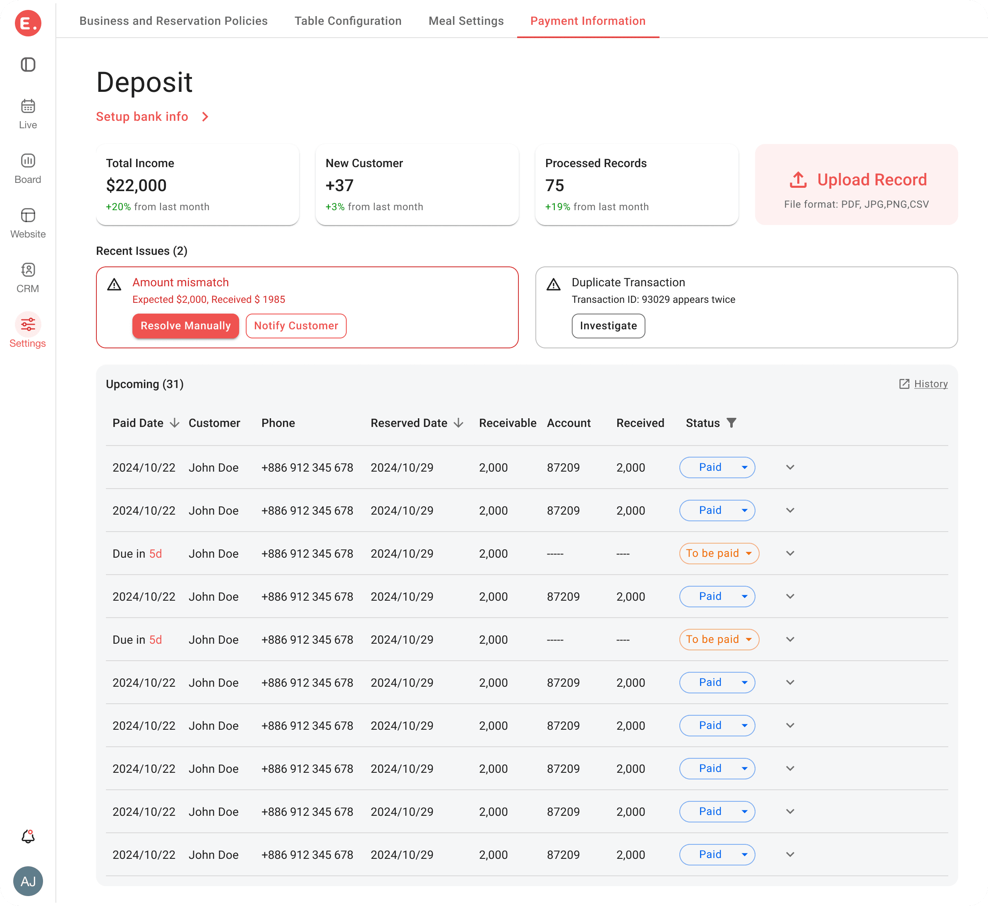
Task: Expand the seventh table row chevron
Action: 790,726
